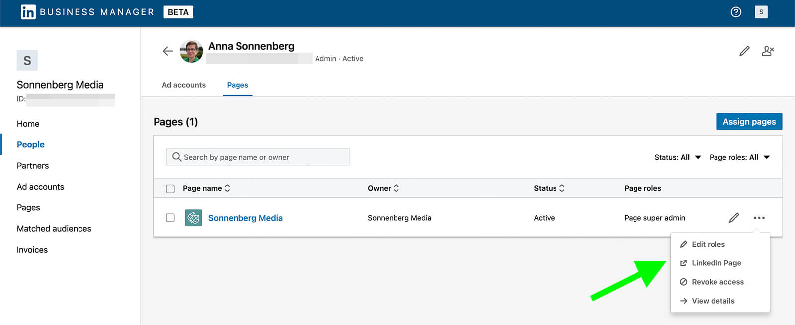Click Anna Sonnenberg's profile photo
The image size is (795, 325).
click(191, 51)
